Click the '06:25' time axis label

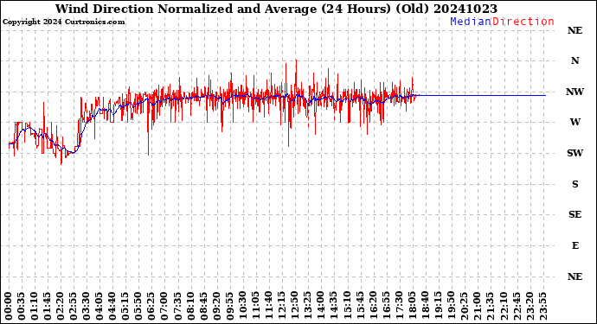click(152, 306)
